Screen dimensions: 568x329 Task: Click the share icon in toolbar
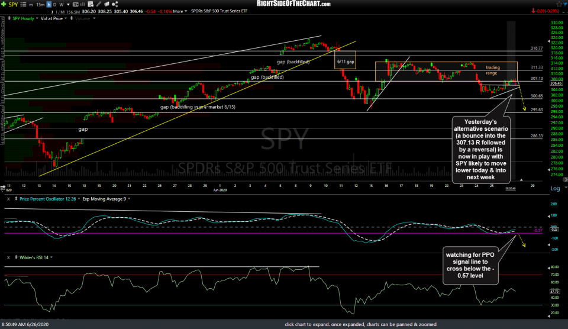(x=115, y=4)
